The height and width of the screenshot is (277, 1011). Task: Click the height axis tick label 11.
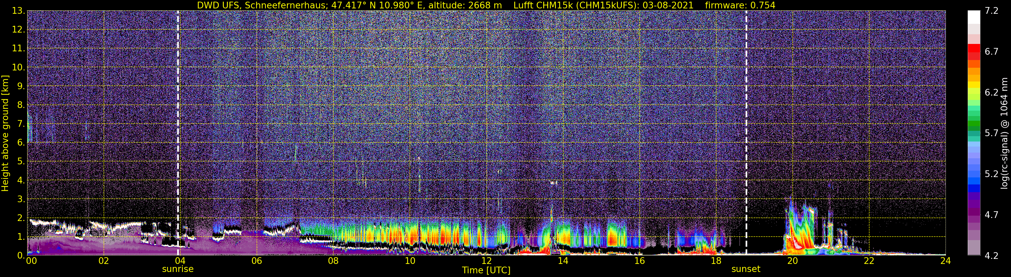click(18, 49)
